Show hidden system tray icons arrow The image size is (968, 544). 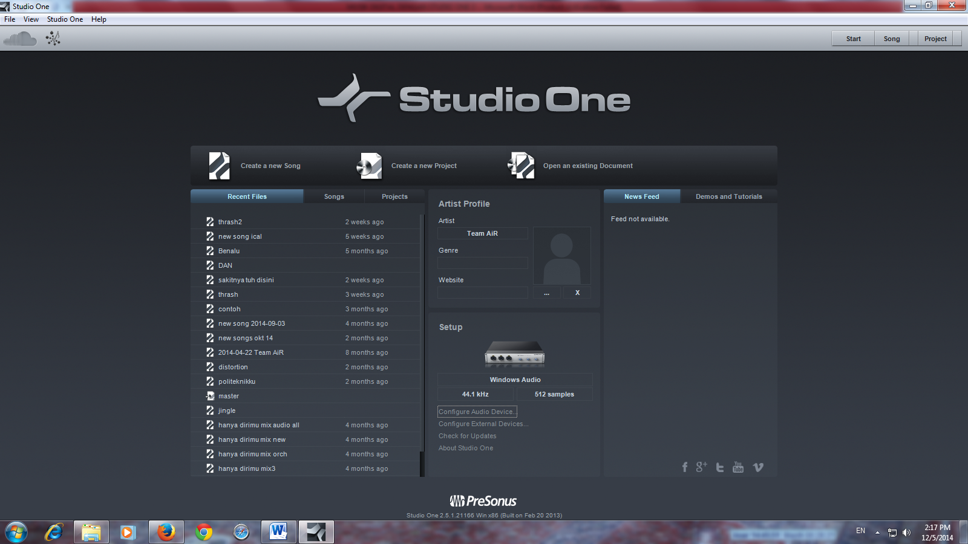point(877,533)
